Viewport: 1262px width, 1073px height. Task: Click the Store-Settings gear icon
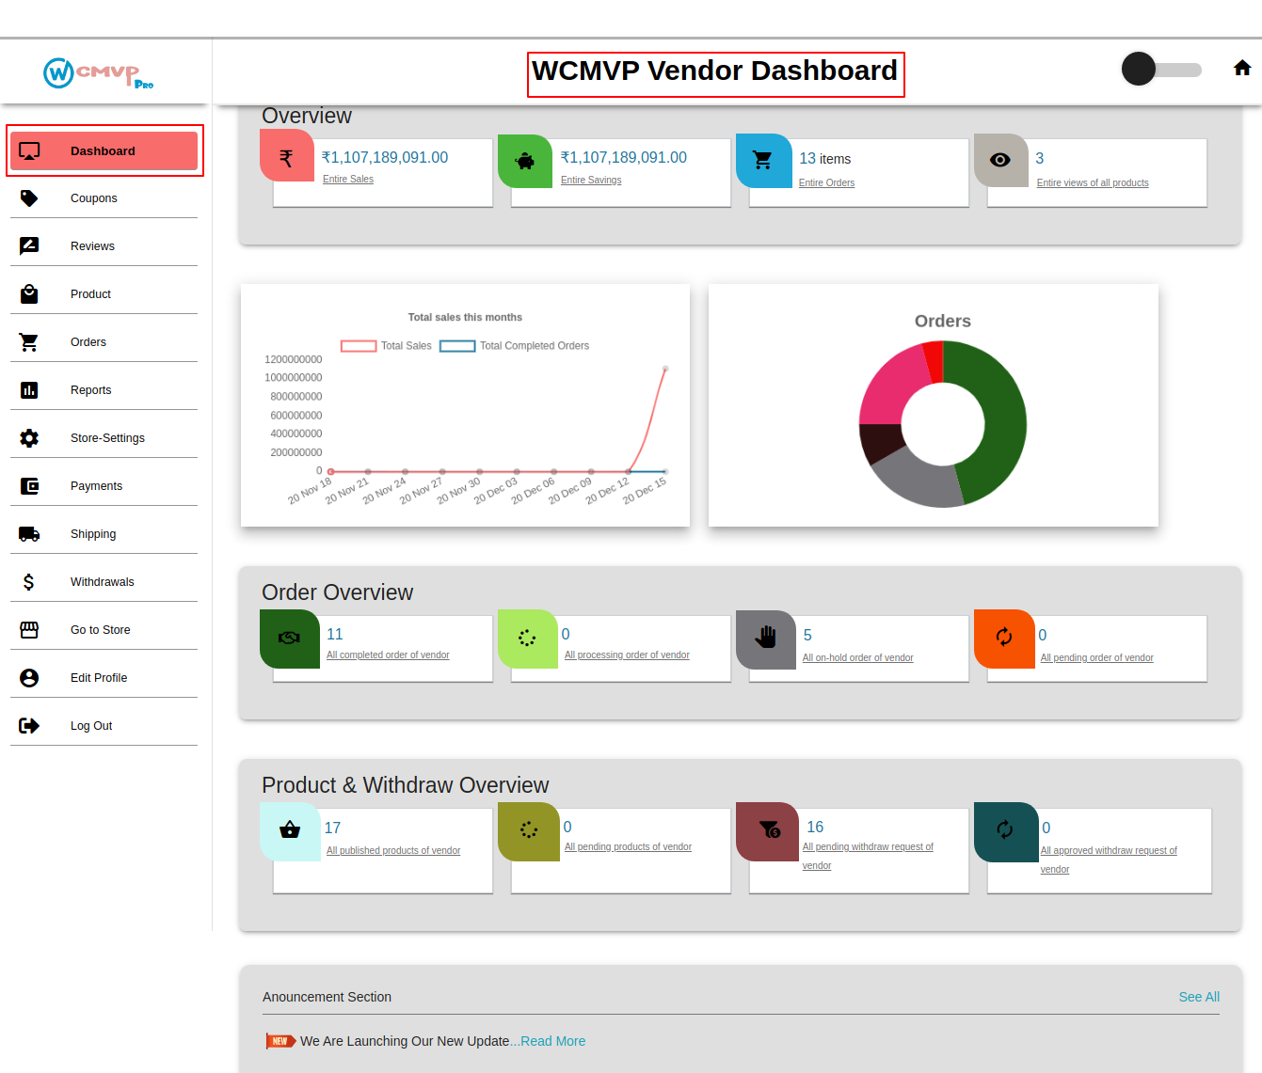pos(29,438)
